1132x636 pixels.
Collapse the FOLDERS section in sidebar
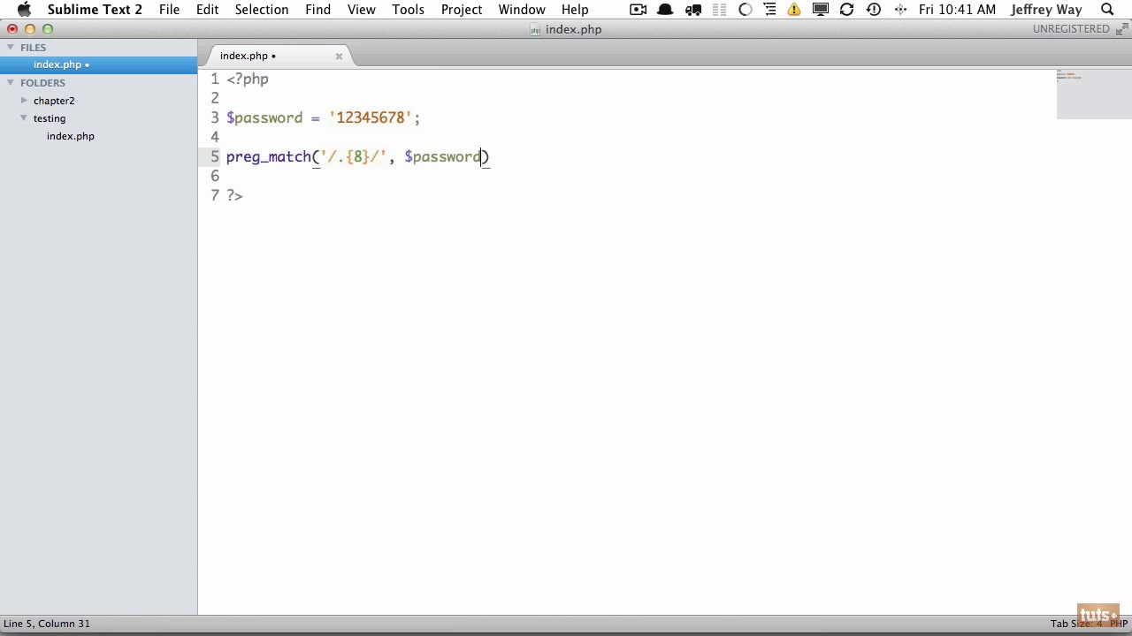11,83
